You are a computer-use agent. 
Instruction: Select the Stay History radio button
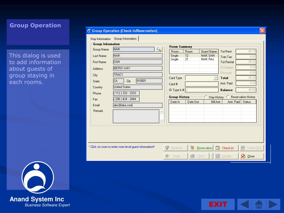[x=206, y=97]
